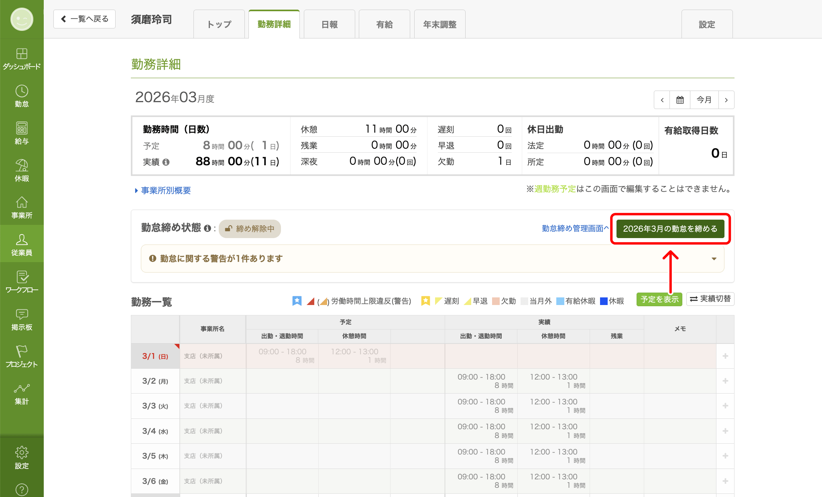Switch to the トップ tab

219,24
